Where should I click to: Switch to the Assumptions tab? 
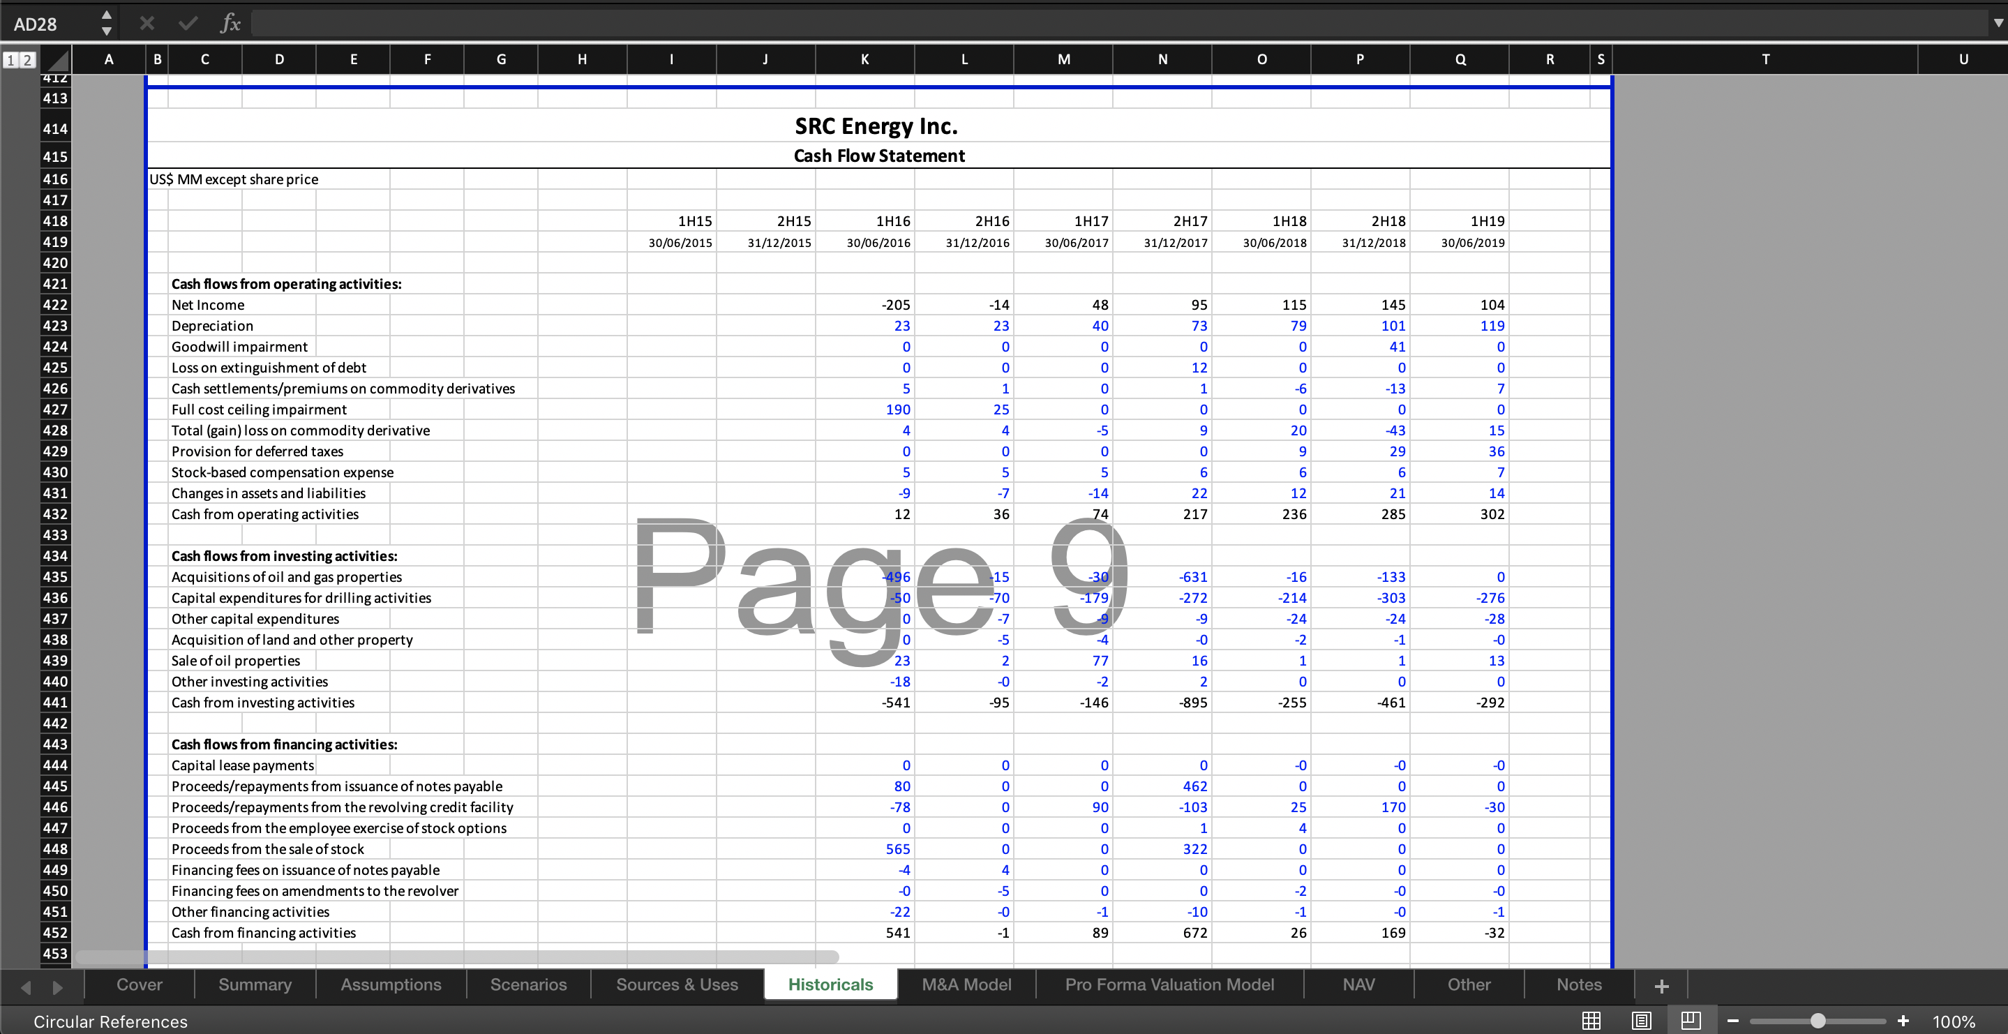391,984
